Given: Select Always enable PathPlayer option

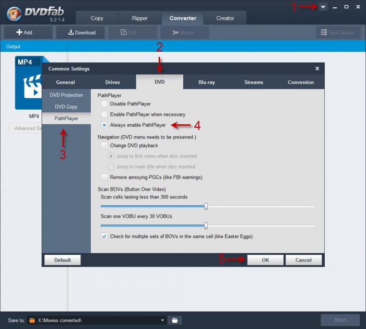Looking at the screenshot, I should tap(104, 125).
